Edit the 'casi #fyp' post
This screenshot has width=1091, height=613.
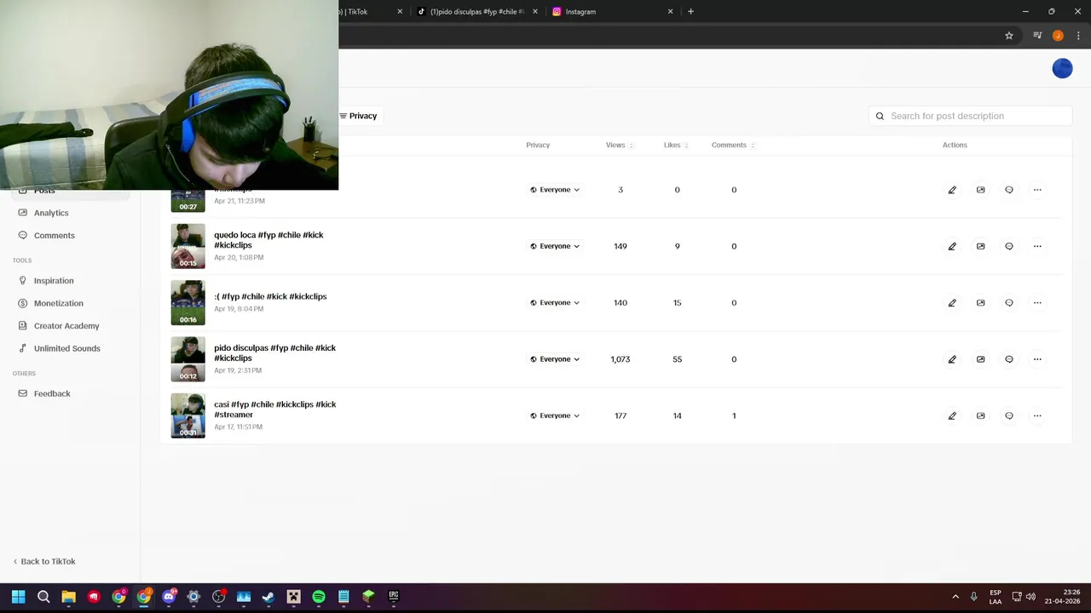(952, 415)
